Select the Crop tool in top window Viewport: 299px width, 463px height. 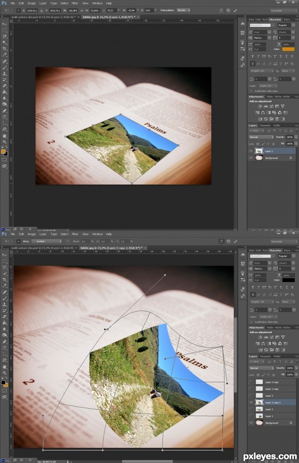[4, 49]
